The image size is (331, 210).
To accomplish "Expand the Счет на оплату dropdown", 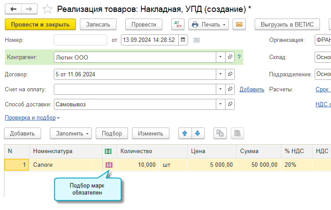I will [221, 89].
